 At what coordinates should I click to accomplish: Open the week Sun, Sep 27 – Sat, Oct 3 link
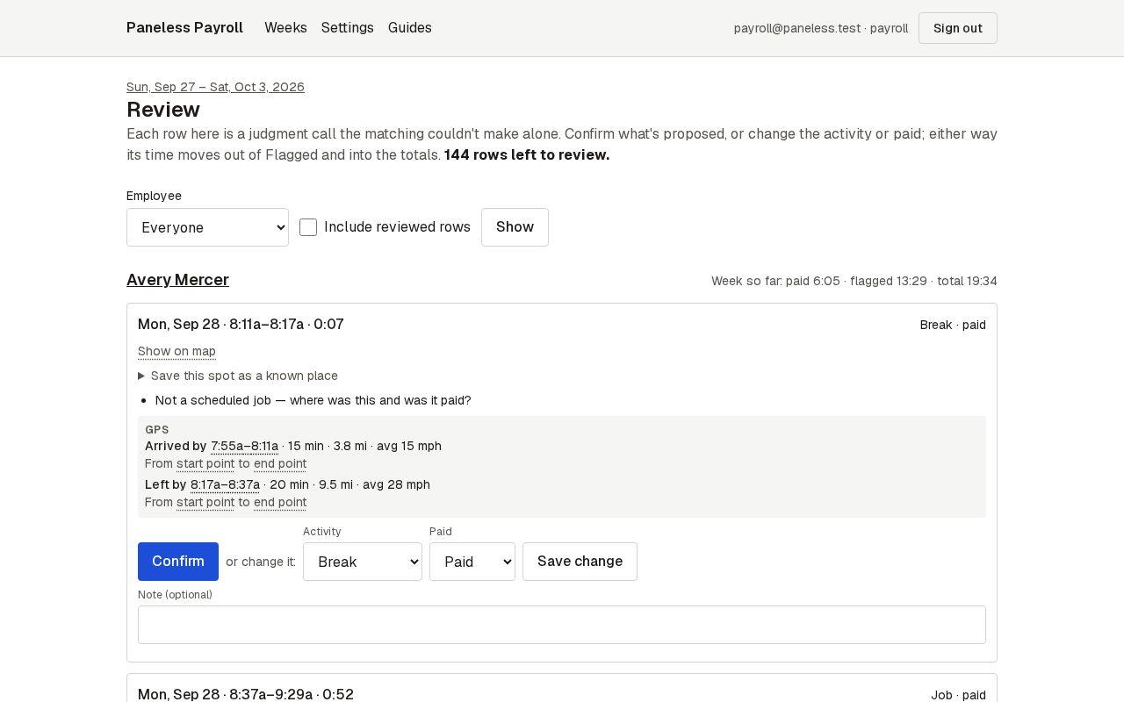click(x=215, y=87)
